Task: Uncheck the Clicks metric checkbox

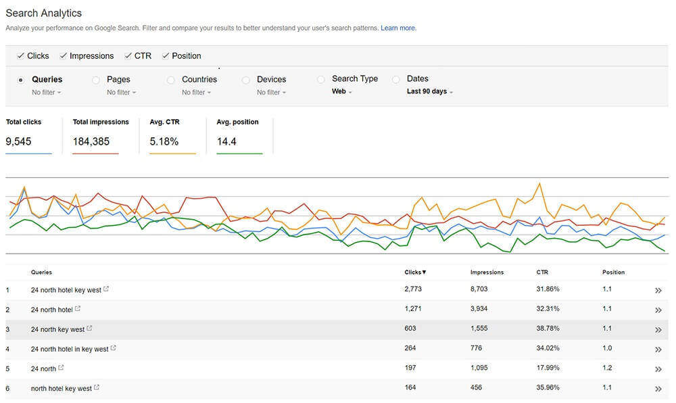Action: pyautogui.click(x=20, y=55)
